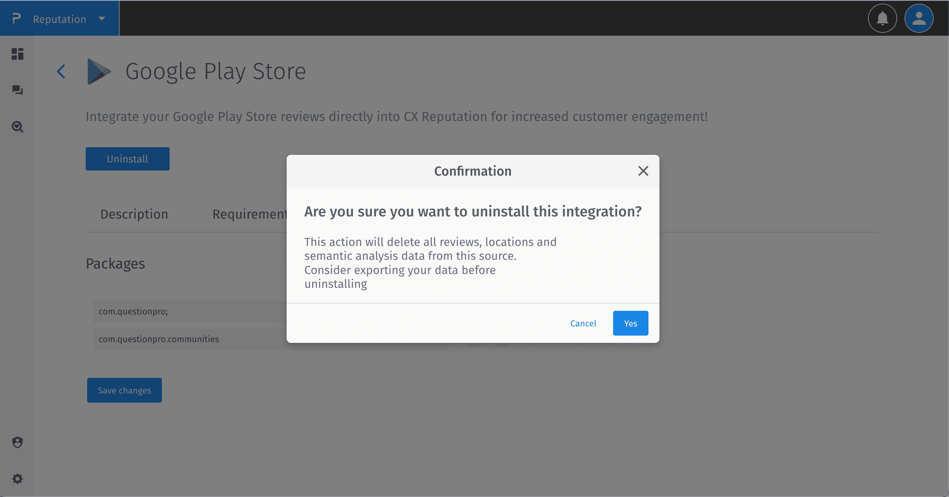Screen dimensions: 949x497
Task: Click the Uninstall button
Action: coord(127,159)
